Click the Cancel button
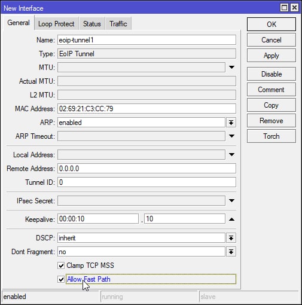 272,40
